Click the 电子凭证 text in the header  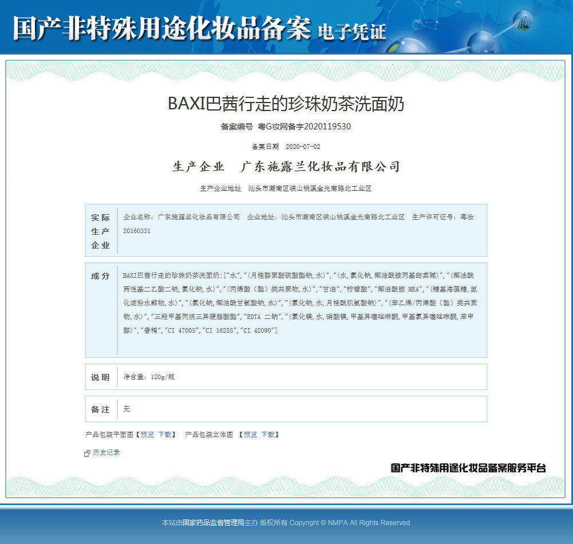click(x=351, y=32)
